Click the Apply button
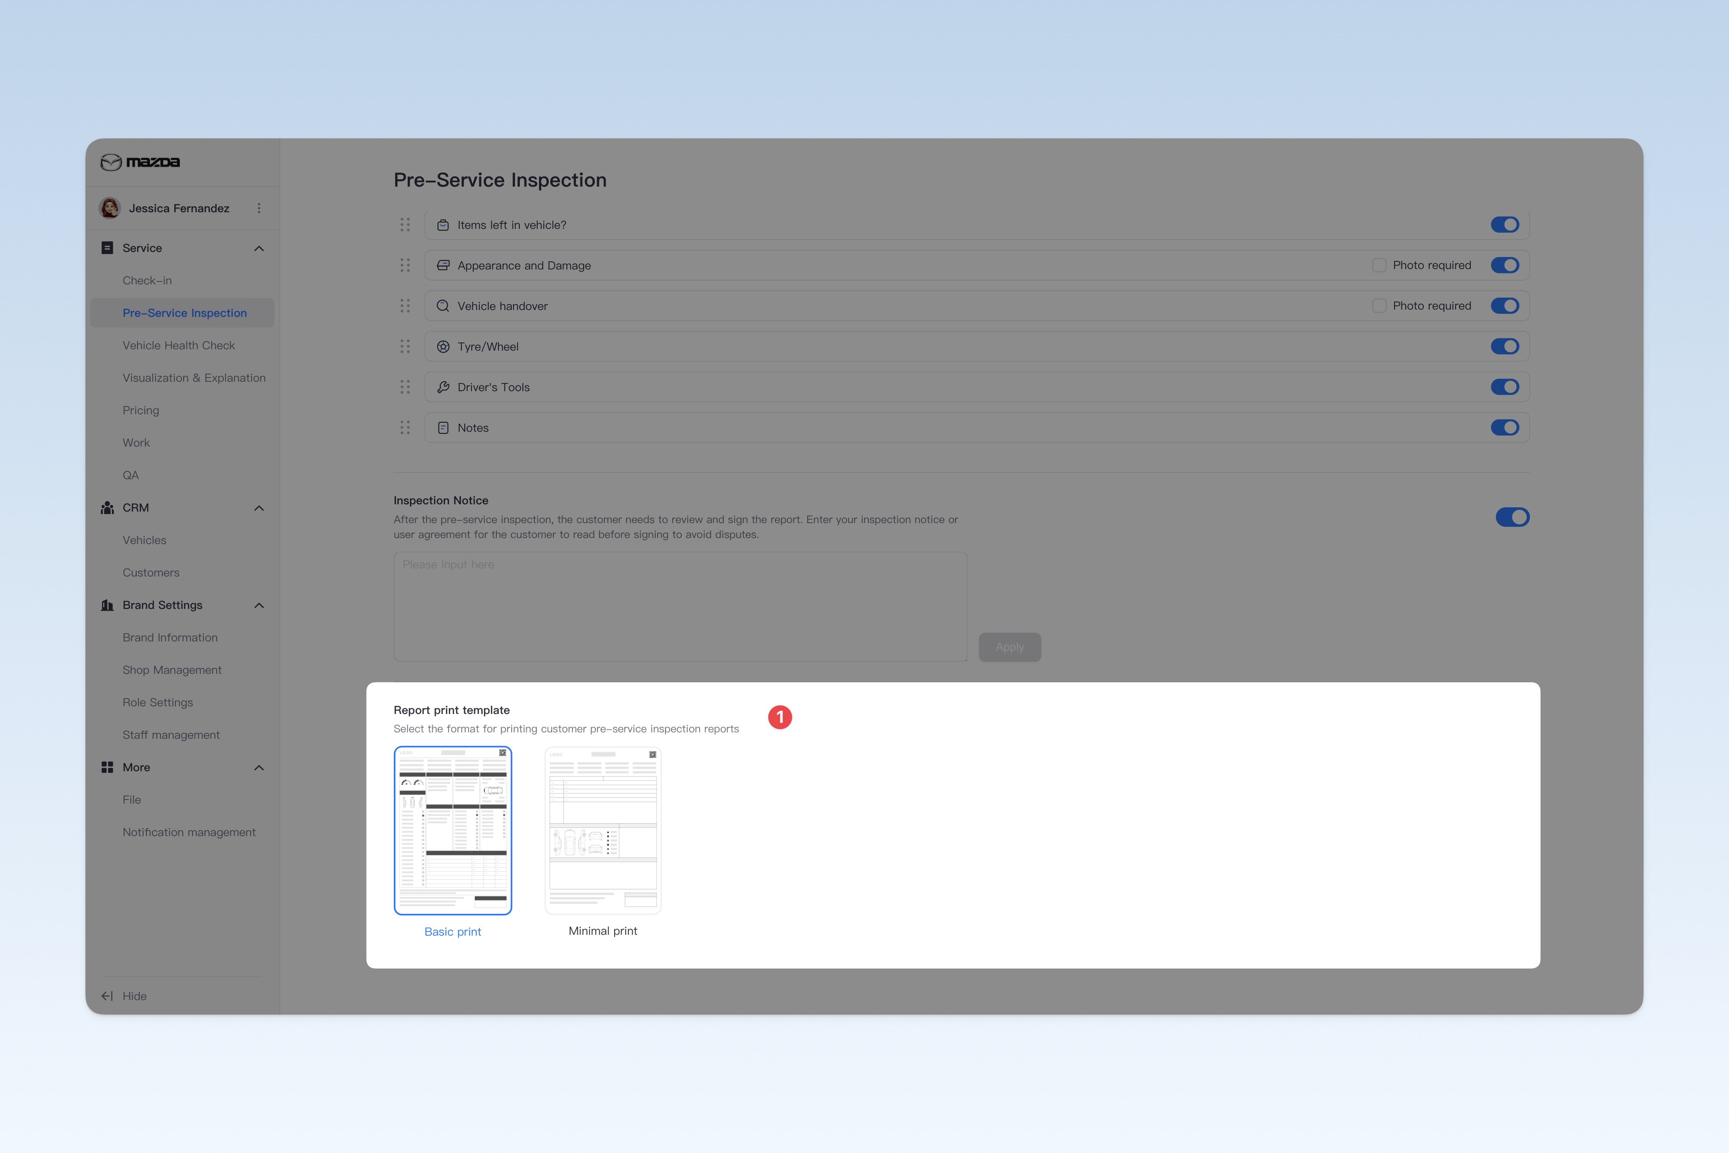1729x1153 pixels. 1010,647
